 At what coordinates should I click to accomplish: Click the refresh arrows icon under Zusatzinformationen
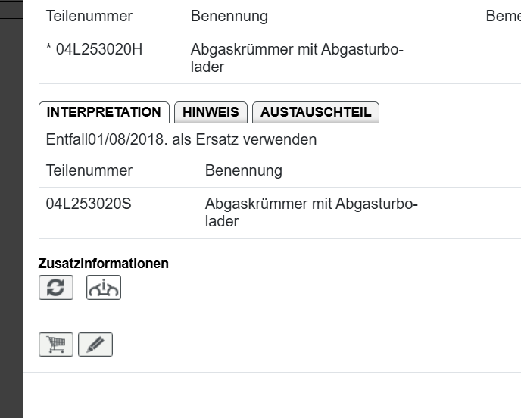coord(56,288)
